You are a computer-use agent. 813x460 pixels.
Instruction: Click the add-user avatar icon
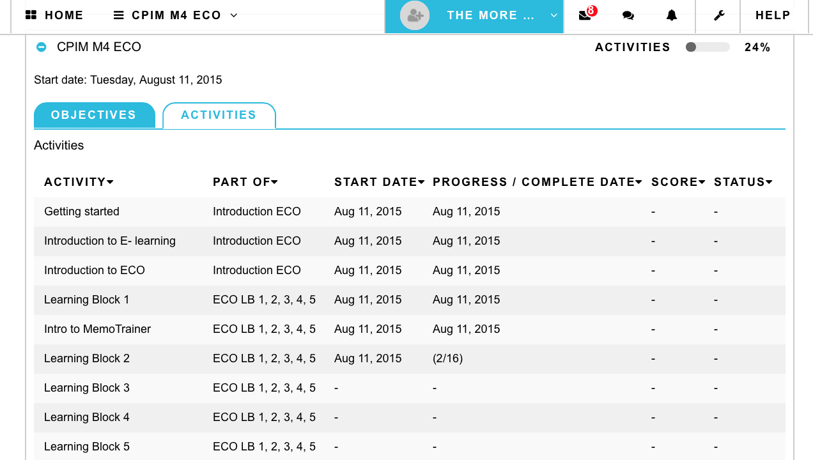415,15
